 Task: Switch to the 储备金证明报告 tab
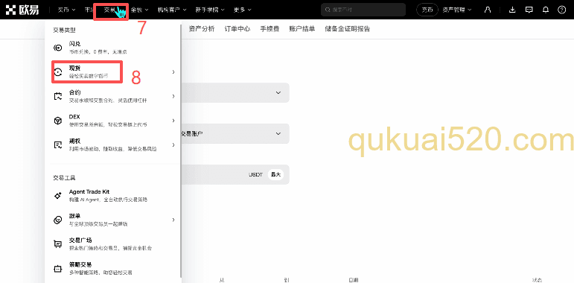pyautogui.click(x=348, y=29)
